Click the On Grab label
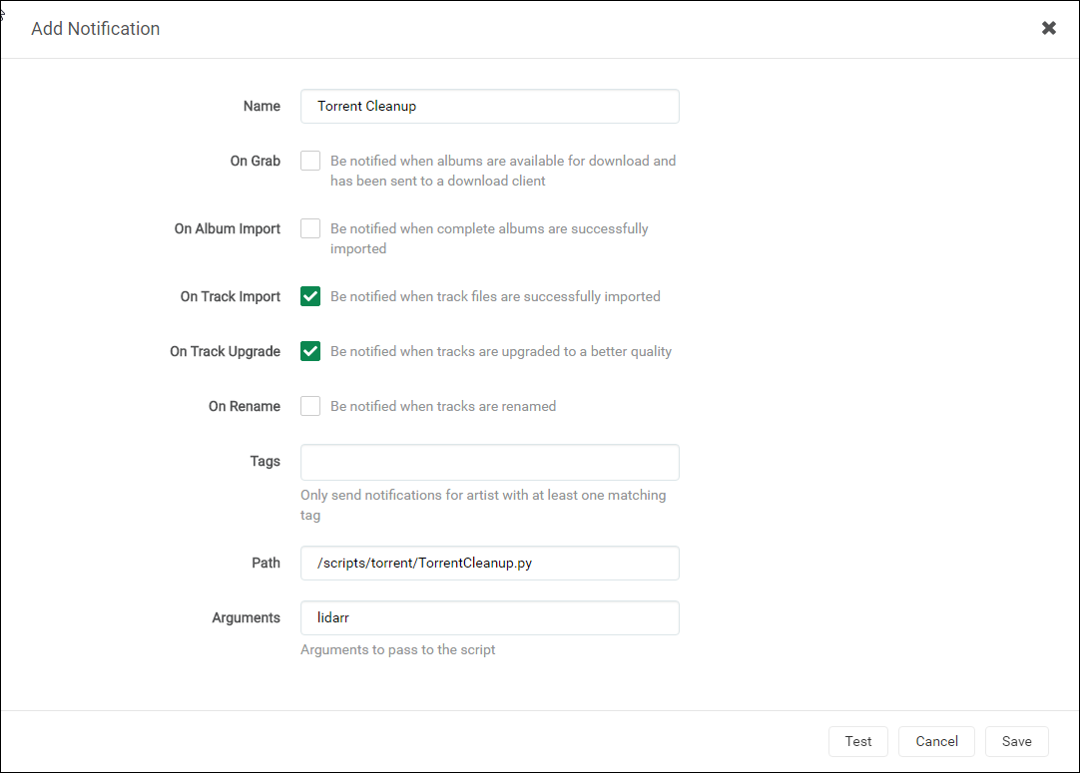 [255, 161]
